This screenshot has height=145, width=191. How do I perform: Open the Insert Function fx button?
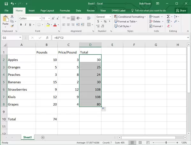[47, 38]
